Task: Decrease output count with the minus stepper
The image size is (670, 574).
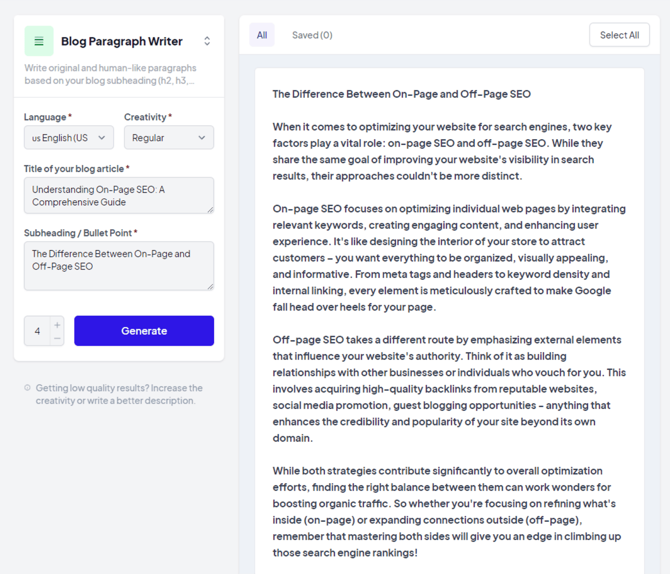Action: 57,338
